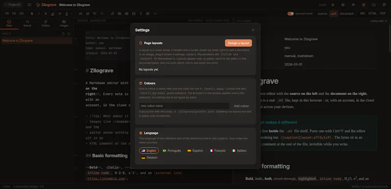This screenshot has width=391, height=189.
Task: Go back to Project01
Action: tap(13, 5)
